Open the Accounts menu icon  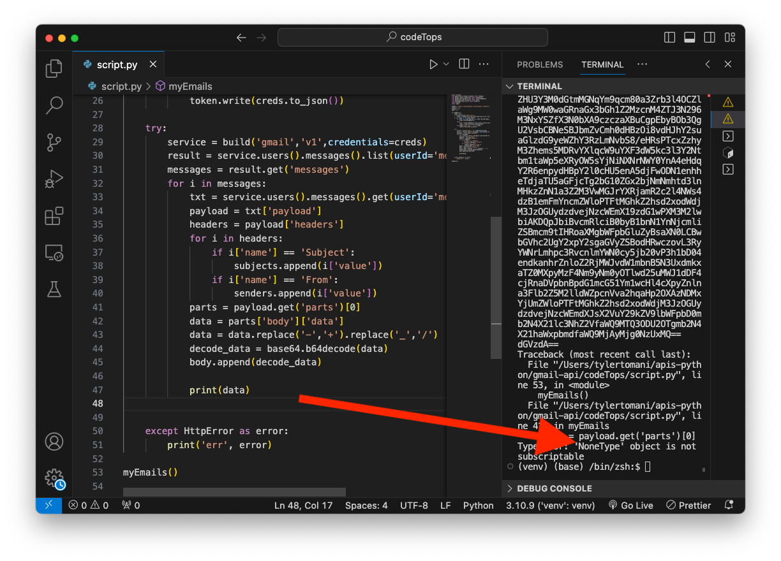[54, 441]
